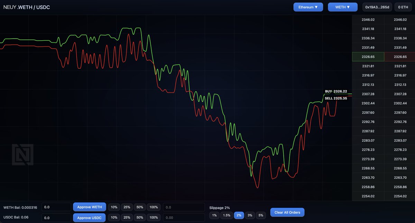The width and height of the screenshot is (415, 223).
Task: Select price 2287.92 in the left ladder column
Action: coord(368,131)
